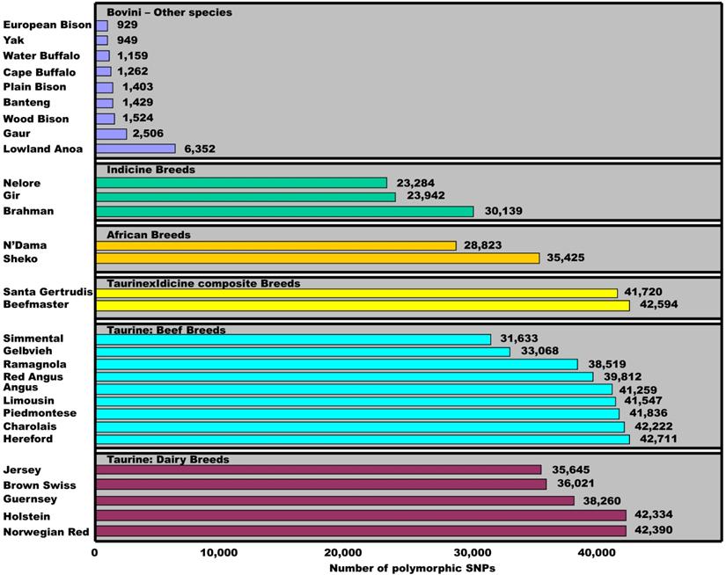
Task: Click the Lowland Anoa bar
Action: (x=135, y=149)
